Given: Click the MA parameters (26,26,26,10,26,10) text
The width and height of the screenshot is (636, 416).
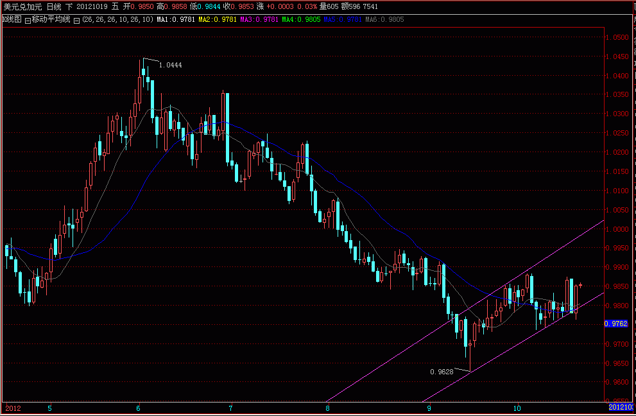Looking at the screenshot, I should coord(117,19).
